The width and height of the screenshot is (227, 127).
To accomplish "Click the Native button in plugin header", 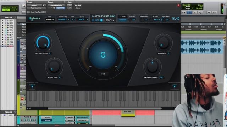I will point(78,8).
